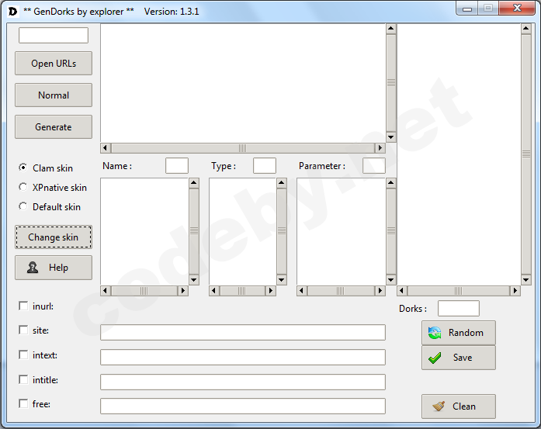The image size is (541, 429).
Task: Click Name list scroll up arrow
Action: [x=194, y=183]
